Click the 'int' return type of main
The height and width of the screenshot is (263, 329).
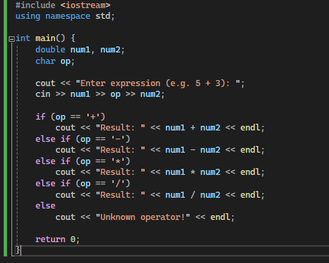(x=23, y=38)
